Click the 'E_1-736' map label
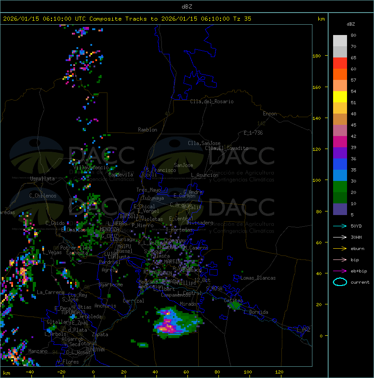This screenshot has height=378, width=374. [253, 133]
